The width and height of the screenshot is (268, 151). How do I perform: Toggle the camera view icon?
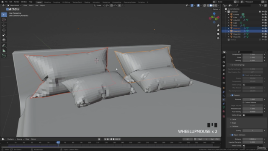point(218,34)
